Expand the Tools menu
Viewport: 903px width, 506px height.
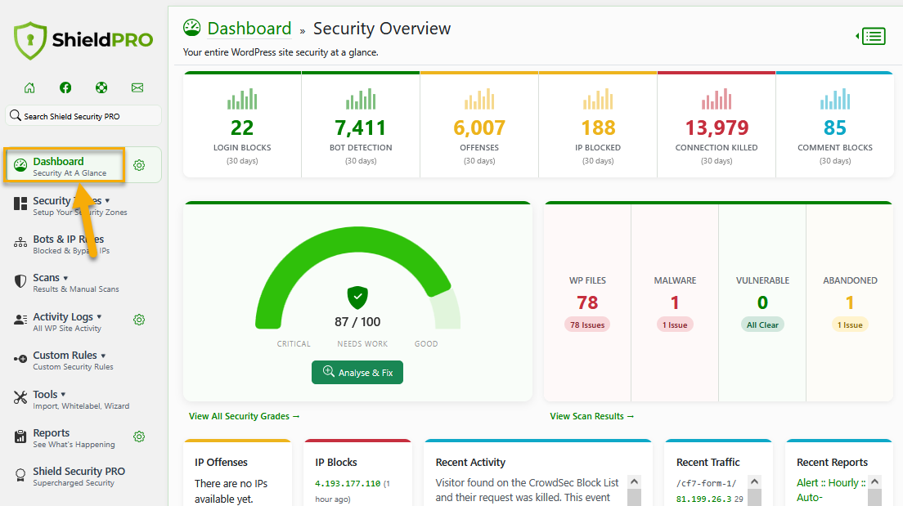(x=50, y=395)
